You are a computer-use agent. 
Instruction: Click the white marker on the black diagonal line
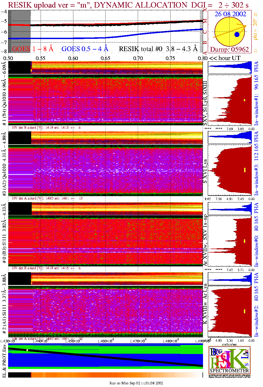(27, 350)
